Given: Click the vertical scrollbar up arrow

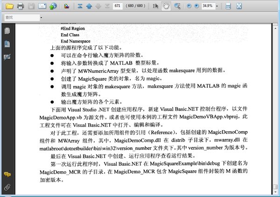Looking at the screenshot, I should click(x=275, y=28).
